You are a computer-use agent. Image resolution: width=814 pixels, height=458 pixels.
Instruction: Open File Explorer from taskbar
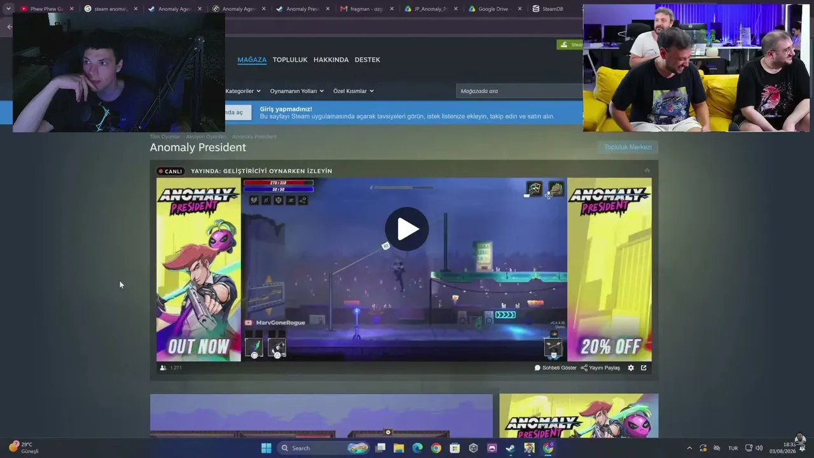pyautogui.click(x=399, y=448)
